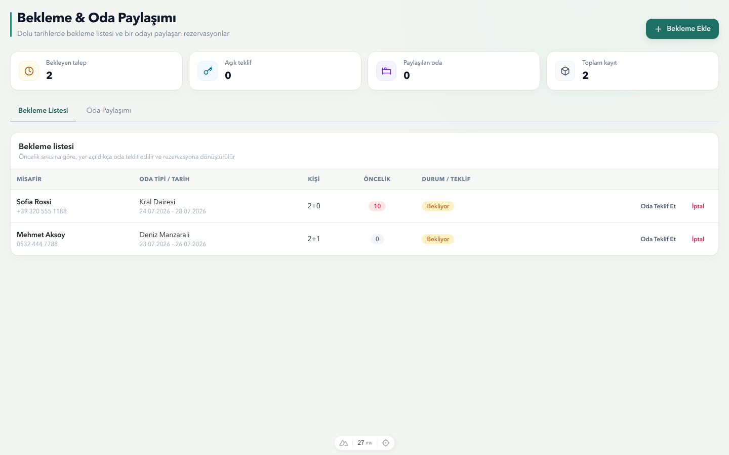The image size is (729, 455).
Task: Click Sofia Rossi's Bekliyor status badge
Action: tap(438, 206)
